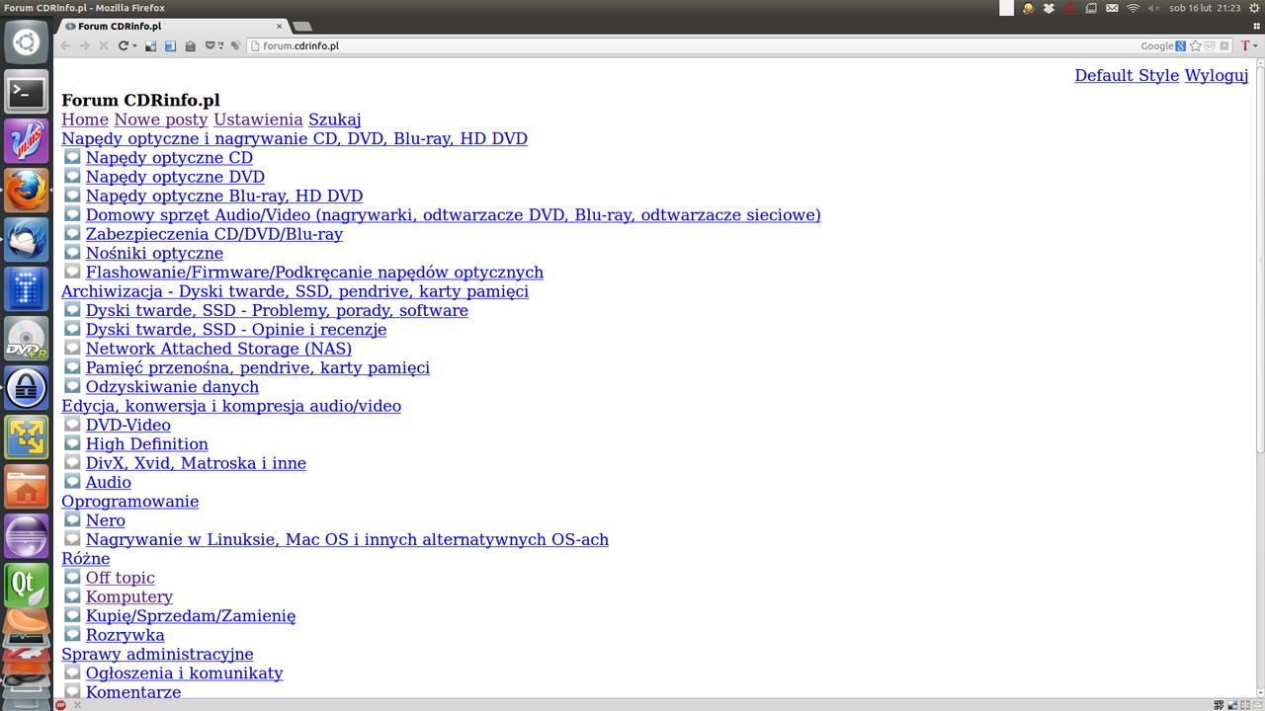This screenshot has height=711, width=1265.
Task: Open Dyski twarde, SSD - Opinie i recenzje
Action: click(236, 330)
